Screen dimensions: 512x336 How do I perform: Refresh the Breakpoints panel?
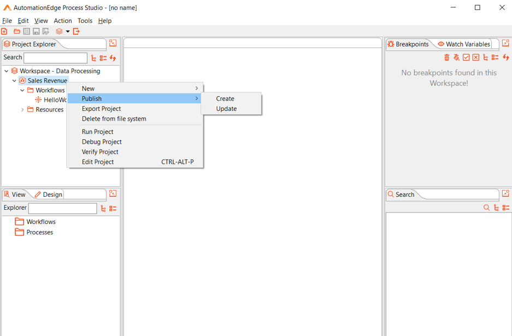(506, 57)
